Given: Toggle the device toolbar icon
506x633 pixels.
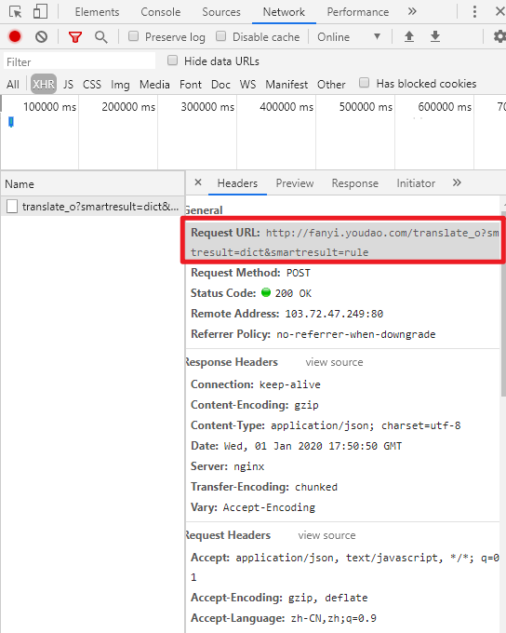Looking at the screenshot, I should 40,12.
